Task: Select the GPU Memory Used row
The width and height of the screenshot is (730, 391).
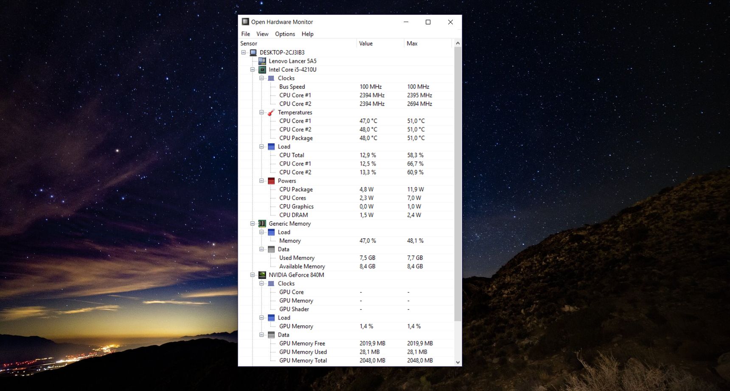Action: (346, 352)
